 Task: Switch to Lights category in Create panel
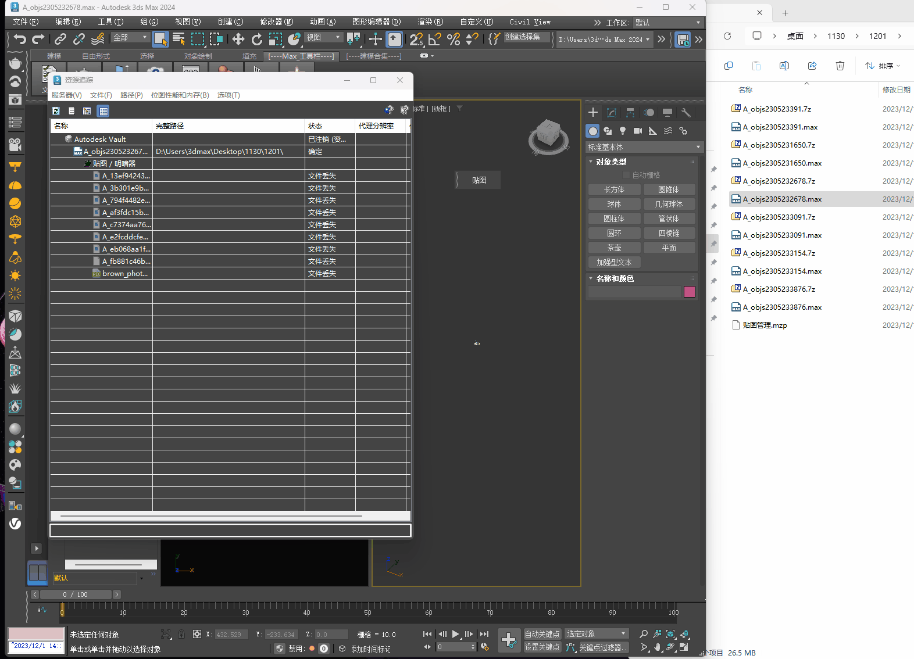pyautogui.click(x=623, y=131)
